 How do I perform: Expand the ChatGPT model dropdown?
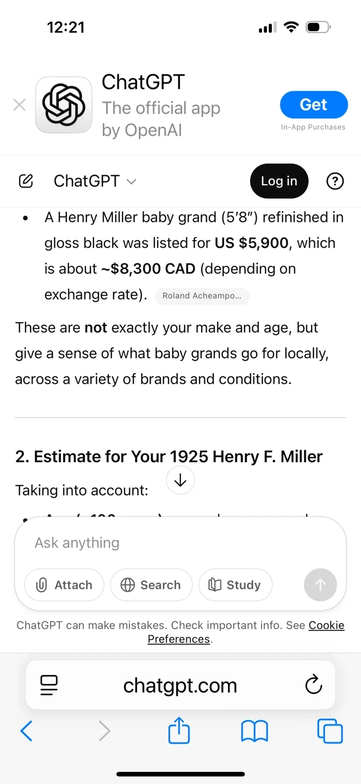click(x=95, y=181)
